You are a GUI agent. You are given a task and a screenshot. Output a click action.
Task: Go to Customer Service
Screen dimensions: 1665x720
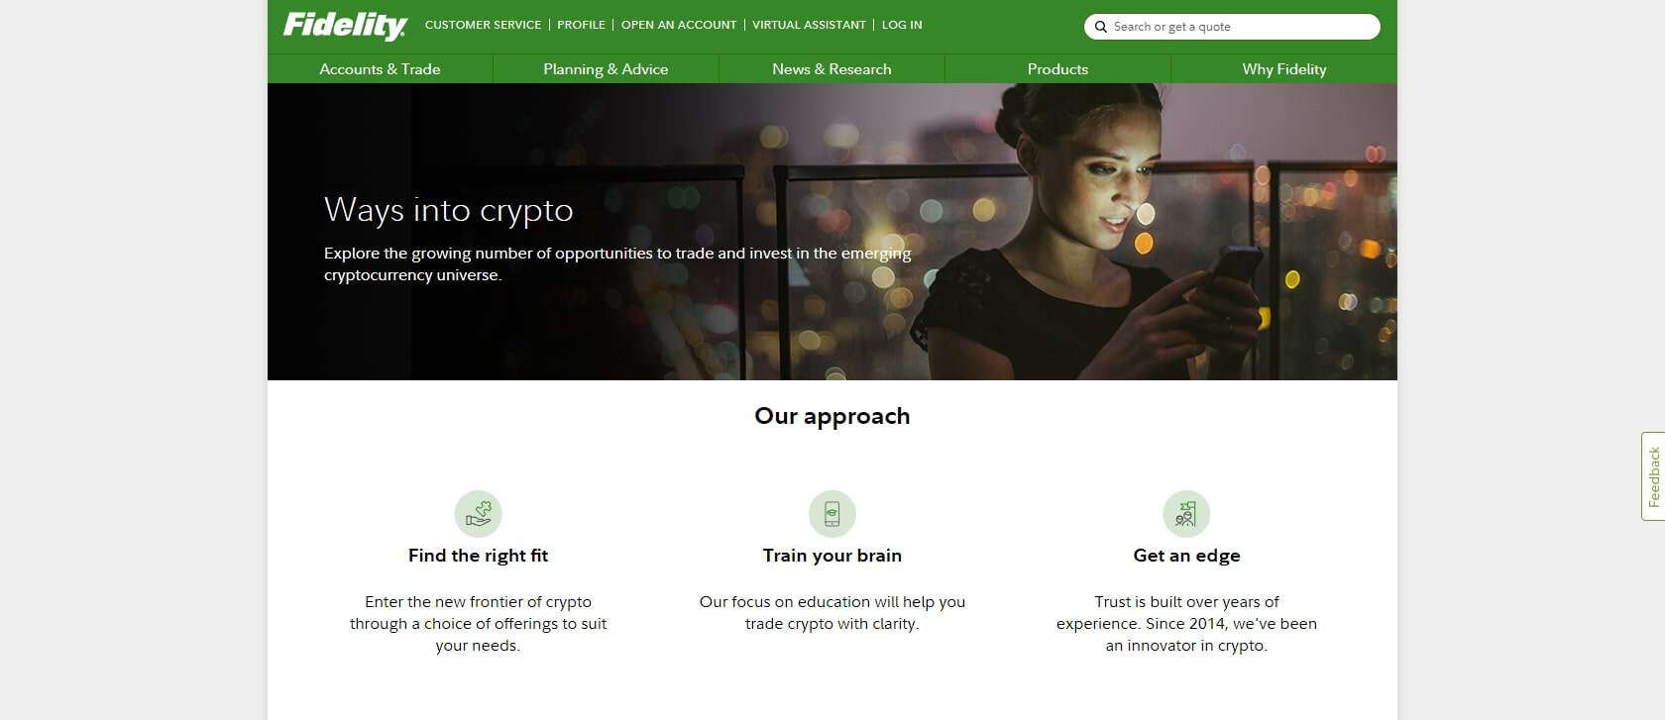click(x=483, y=25)
